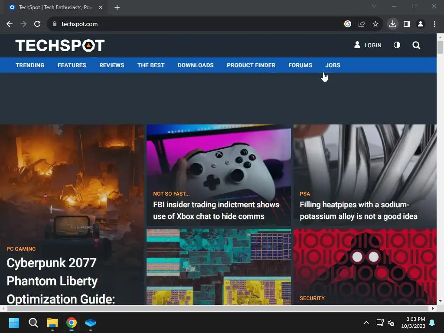Image resolution: width=444 pixels, height=333 pixels.
Task: Click the NOT SO FAST... label
Action: click(171, 194)
